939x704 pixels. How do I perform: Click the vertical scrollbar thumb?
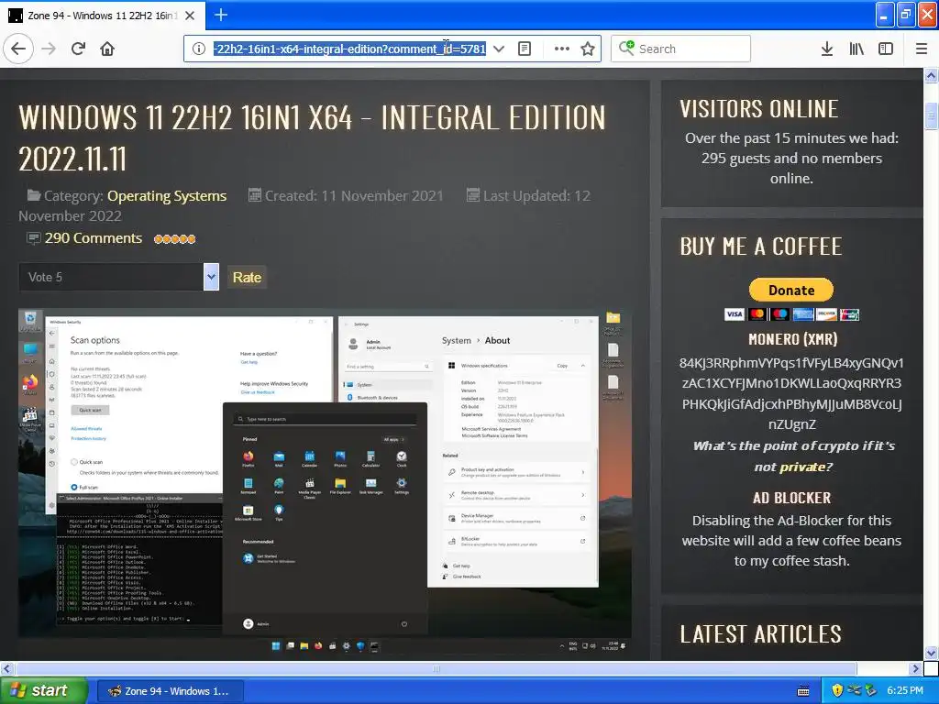coord(931,116)
